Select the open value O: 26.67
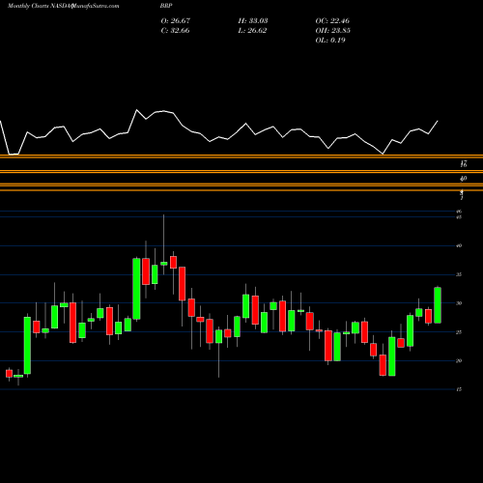Viewport: 483px width, 483px height. pos(176,21)
